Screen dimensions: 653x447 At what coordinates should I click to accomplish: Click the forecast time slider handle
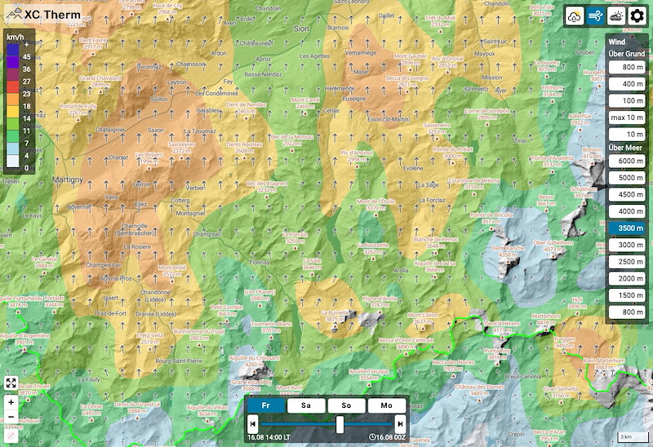click(340, 424)
